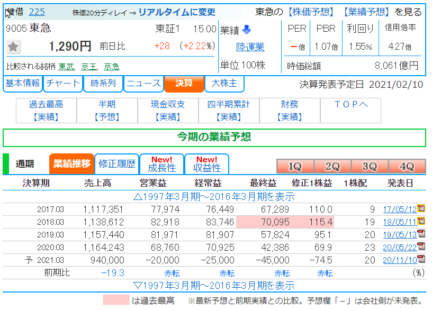This screenshot has width=432, height=310.
Task: Click the 1Q quarter button
Action: [295, 166]
